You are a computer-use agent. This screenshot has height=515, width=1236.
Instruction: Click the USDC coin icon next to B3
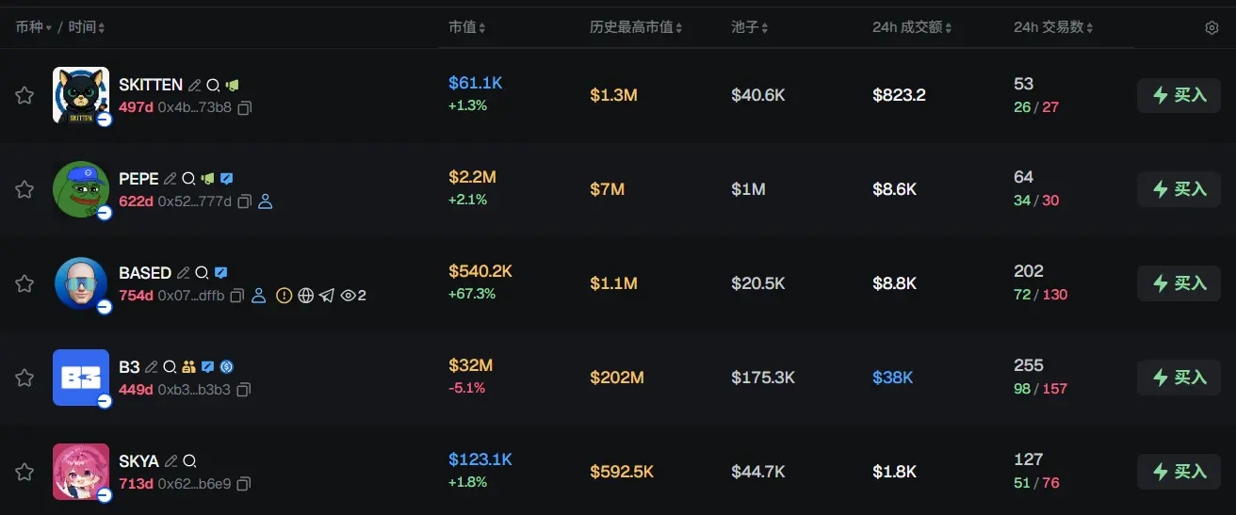[226, 367]
